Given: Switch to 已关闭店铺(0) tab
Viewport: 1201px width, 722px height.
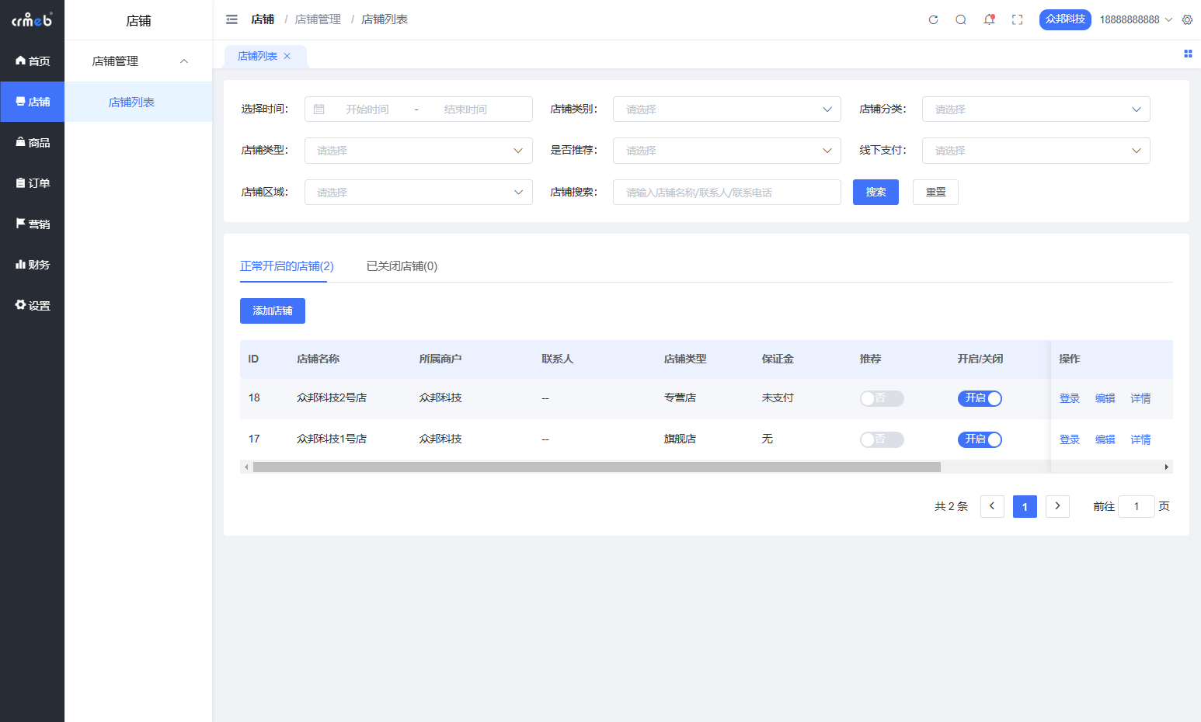Looking at the screenshot, I should 402,266.
